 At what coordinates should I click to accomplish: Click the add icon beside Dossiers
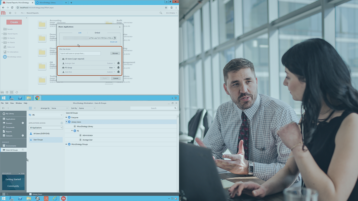click(x=23, y=123)
